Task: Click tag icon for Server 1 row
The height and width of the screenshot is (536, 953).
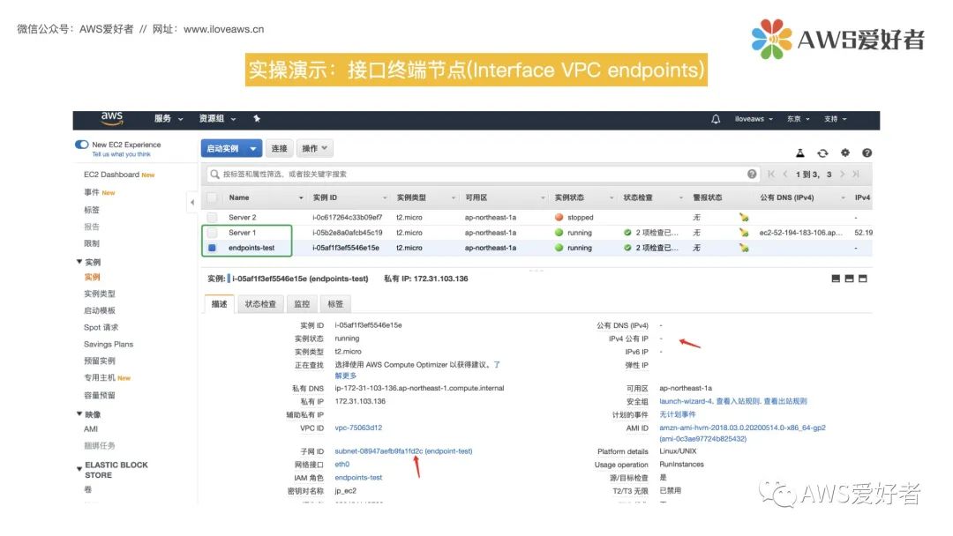Action: [x=744, y=233]
